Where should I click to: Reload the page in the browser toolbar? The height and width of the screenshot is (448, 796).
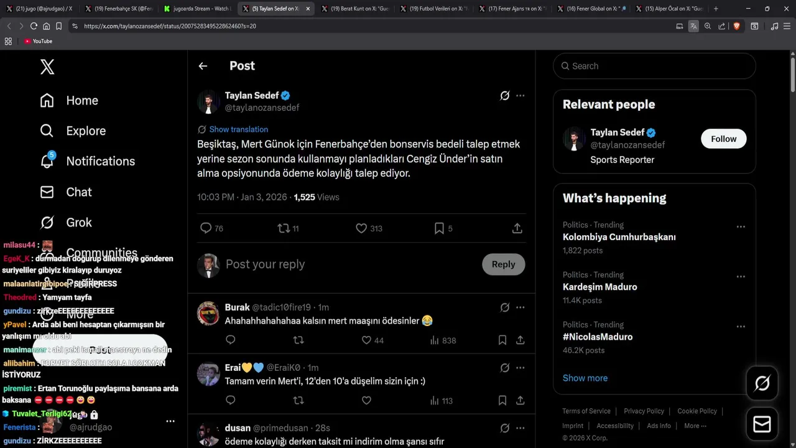(x=34, y=26)
